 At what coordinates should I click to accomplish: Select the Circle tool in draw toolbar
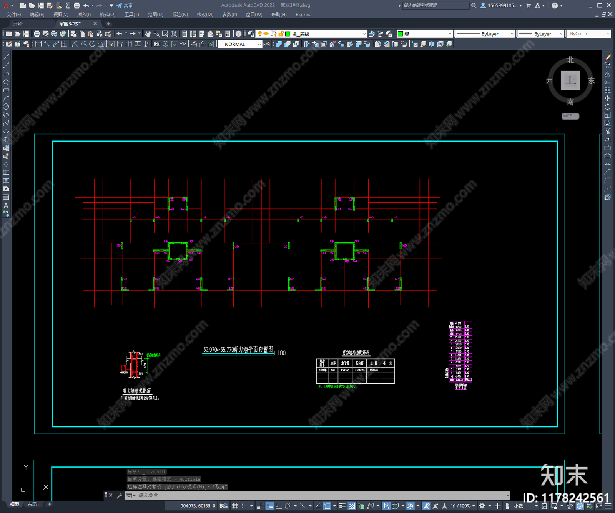(x=6, y=107)
